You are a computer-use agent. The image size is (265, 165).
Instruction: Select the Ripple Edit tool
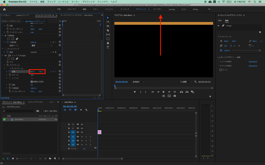108,26
